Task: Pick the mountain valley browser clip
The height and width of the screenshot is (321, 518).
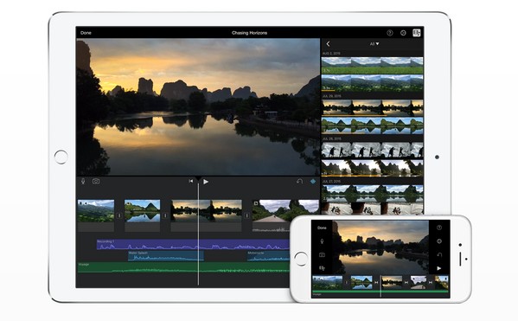Action: click(x=373, y=83)
